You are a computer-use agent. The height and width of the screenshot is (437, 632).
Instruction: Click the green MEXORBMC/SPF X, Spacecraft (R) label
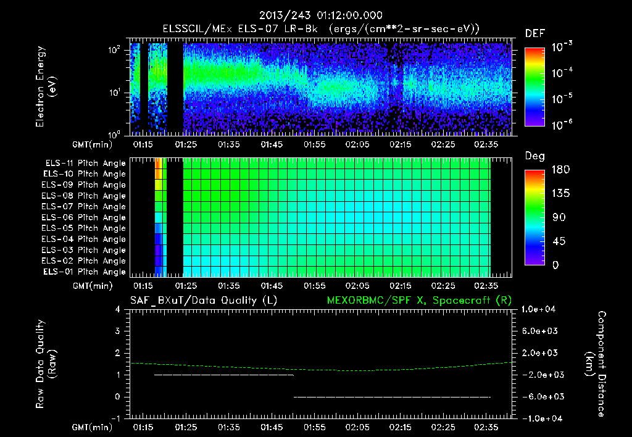coord(419,301)
